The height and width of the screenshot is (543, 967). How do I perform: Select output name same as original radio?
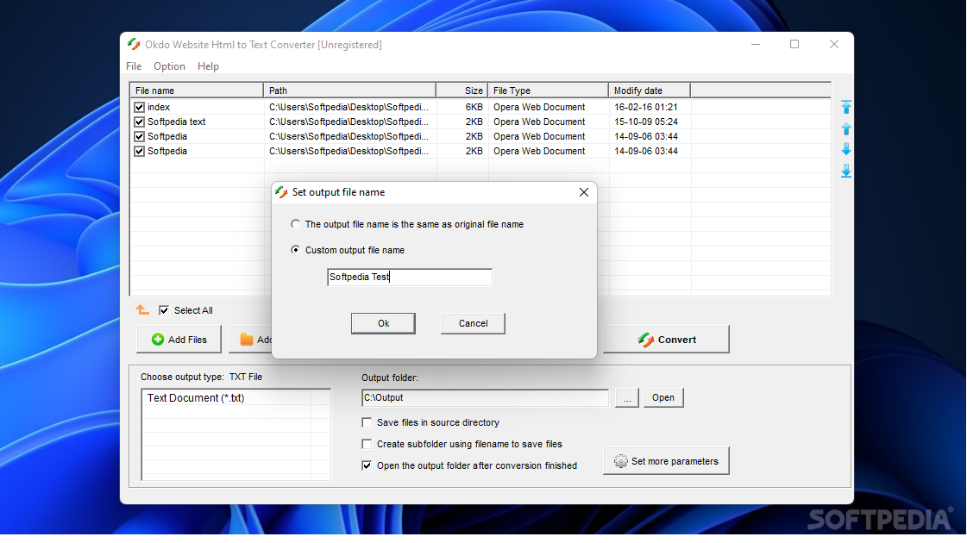[x=295, y=224]
